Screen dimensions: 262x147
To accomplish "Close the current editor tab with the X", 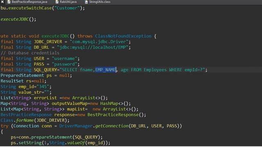I will point(2,2).
